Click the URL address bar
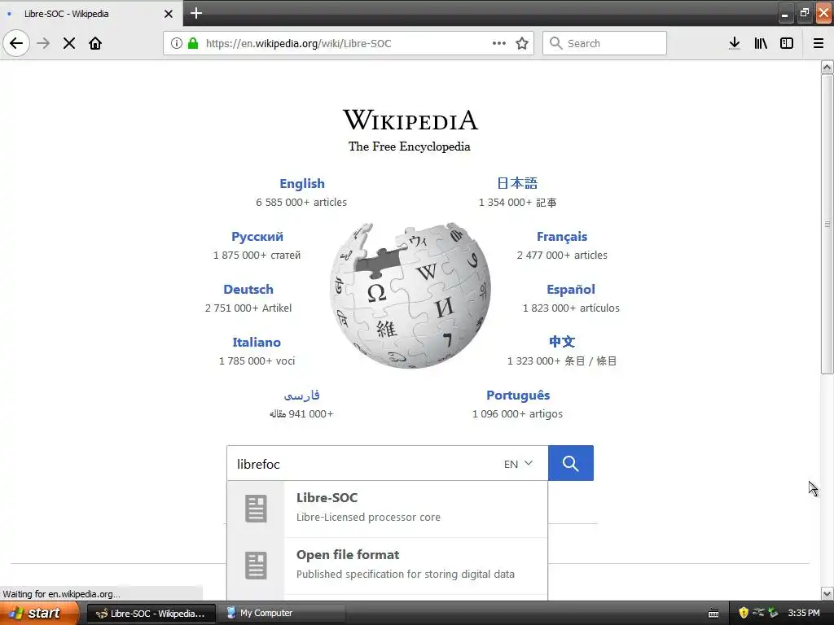 coord(349,43)
